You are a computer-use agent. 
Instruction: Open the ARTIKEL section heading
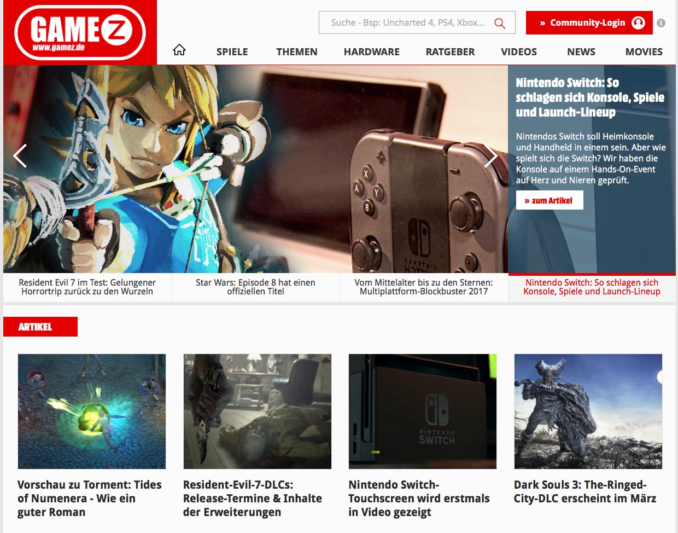(40, 327)
